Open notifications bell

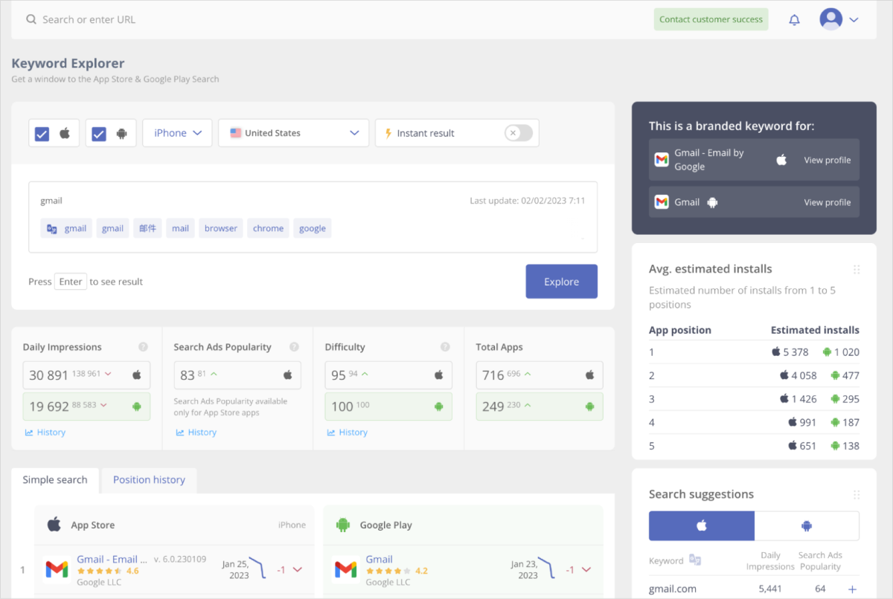pyautogui.click(x=794, y=20)
